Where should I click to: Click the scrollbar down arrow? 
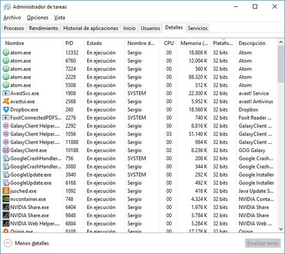pyautogui.click(x=281, y=229)
